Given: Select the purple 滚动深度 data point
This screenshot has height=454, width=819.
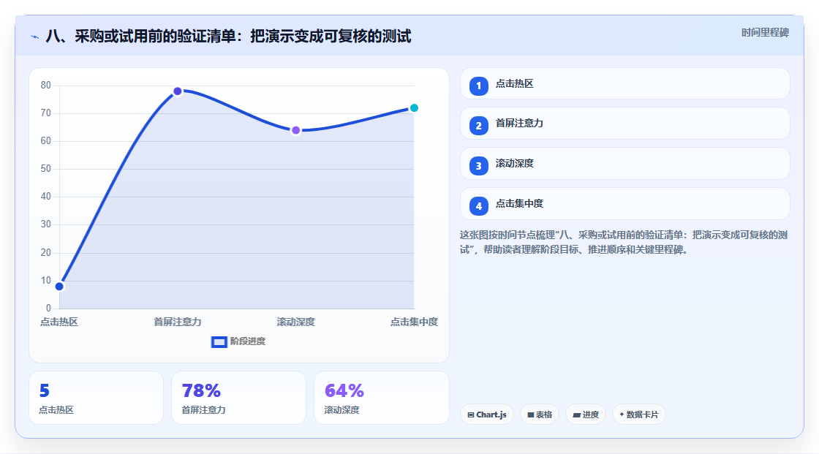Looking at the screenshot, I should [x=295, y=130].
